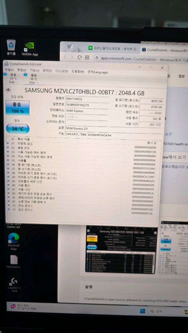This screenshot has height=333, width=188.
Task: Click the 도구 link on the store page
Action: pyautogui.click(x=168, y=134)
